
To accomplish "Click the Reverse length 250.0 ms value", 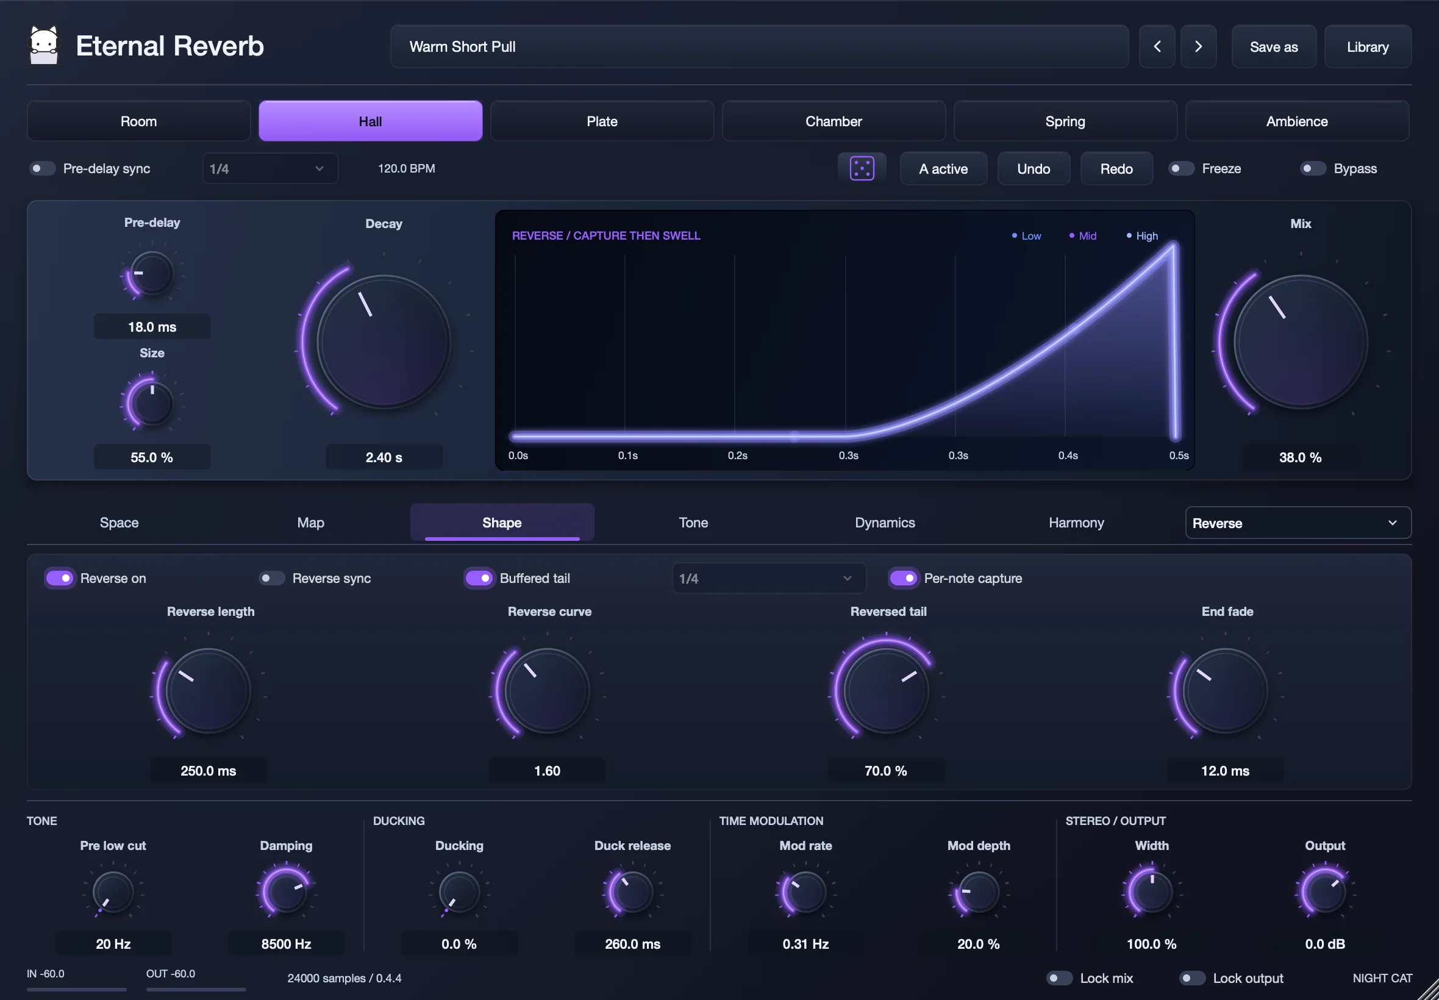I will coord(209,771).
